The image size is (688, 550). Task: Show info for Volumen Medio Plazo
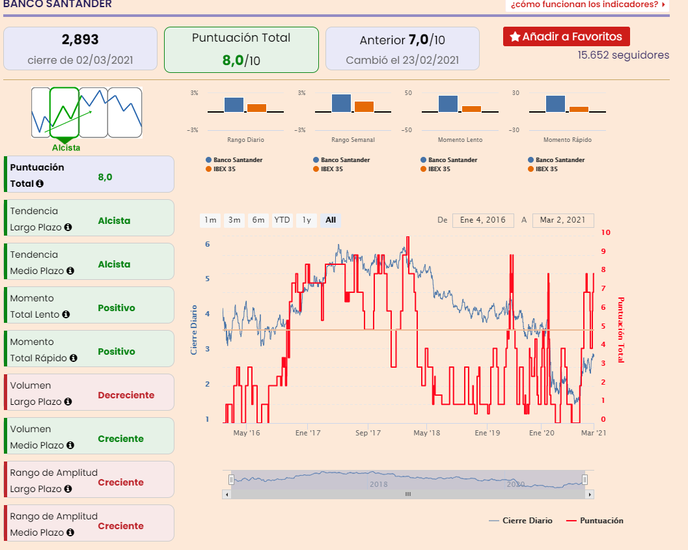click(x=70, y=445)
